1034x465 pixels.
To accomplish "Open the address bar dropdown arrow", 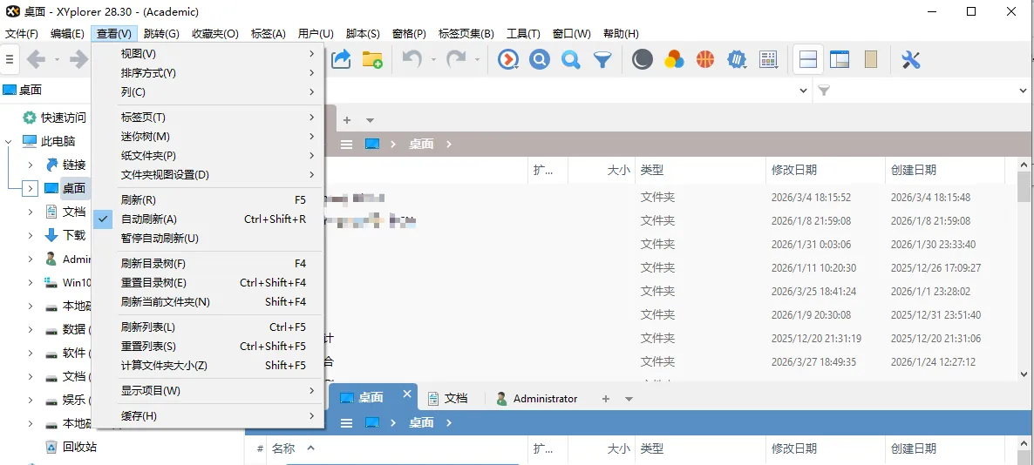I will 803,91.
